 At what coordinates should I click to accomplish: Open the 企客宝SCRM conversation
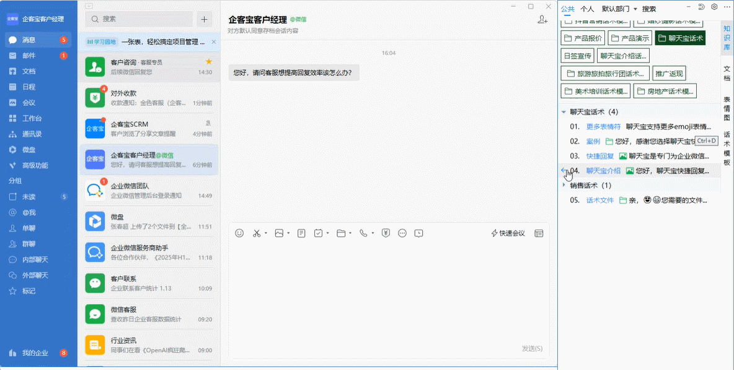[x=149, y=129]
